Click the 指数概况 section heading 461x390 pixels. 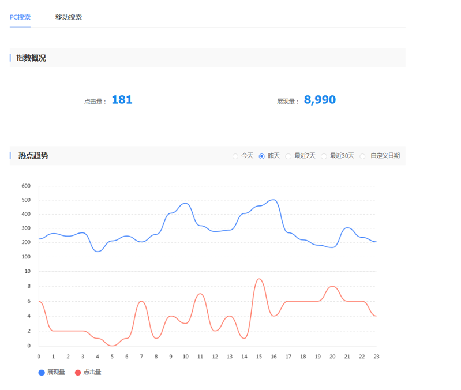click(x=31, y=58)
